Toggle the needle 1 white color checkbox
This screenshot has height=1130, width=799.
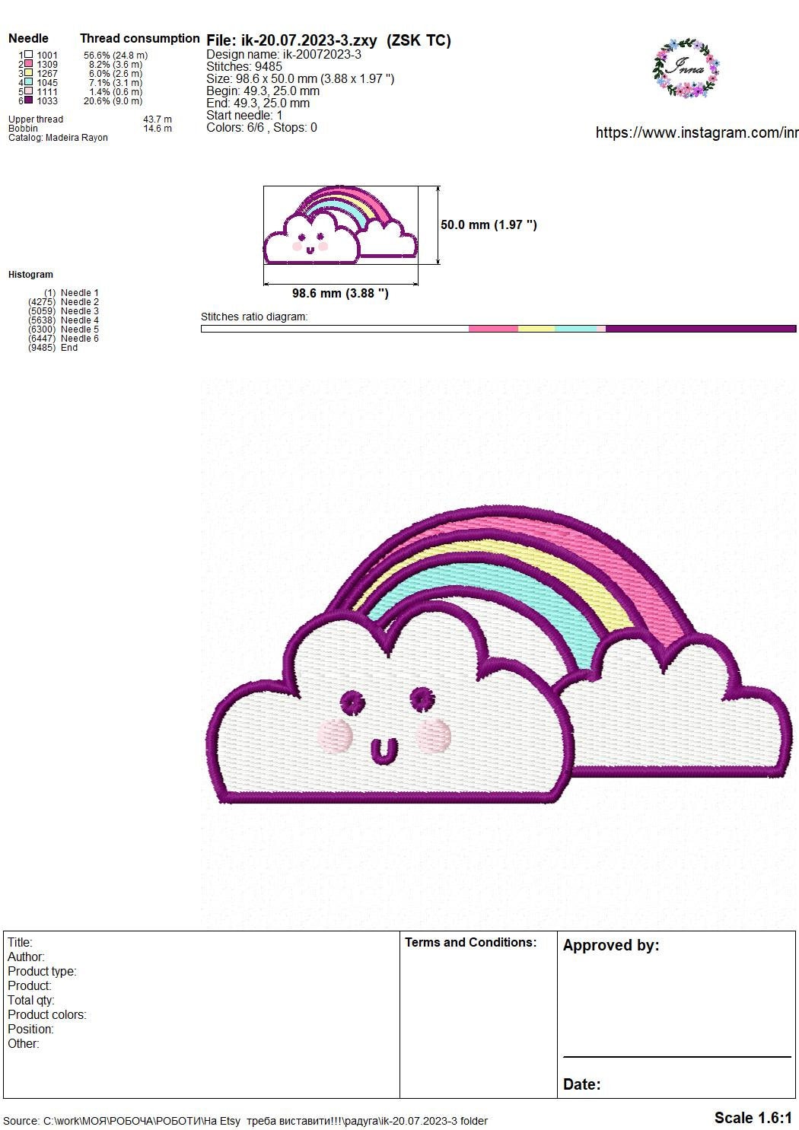pos(27,56)
